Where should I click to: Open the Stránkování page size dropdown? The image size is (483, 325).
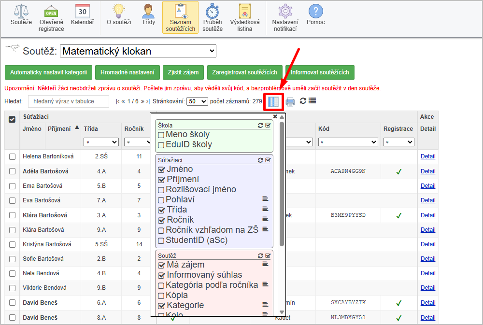(x=197, y=101)
